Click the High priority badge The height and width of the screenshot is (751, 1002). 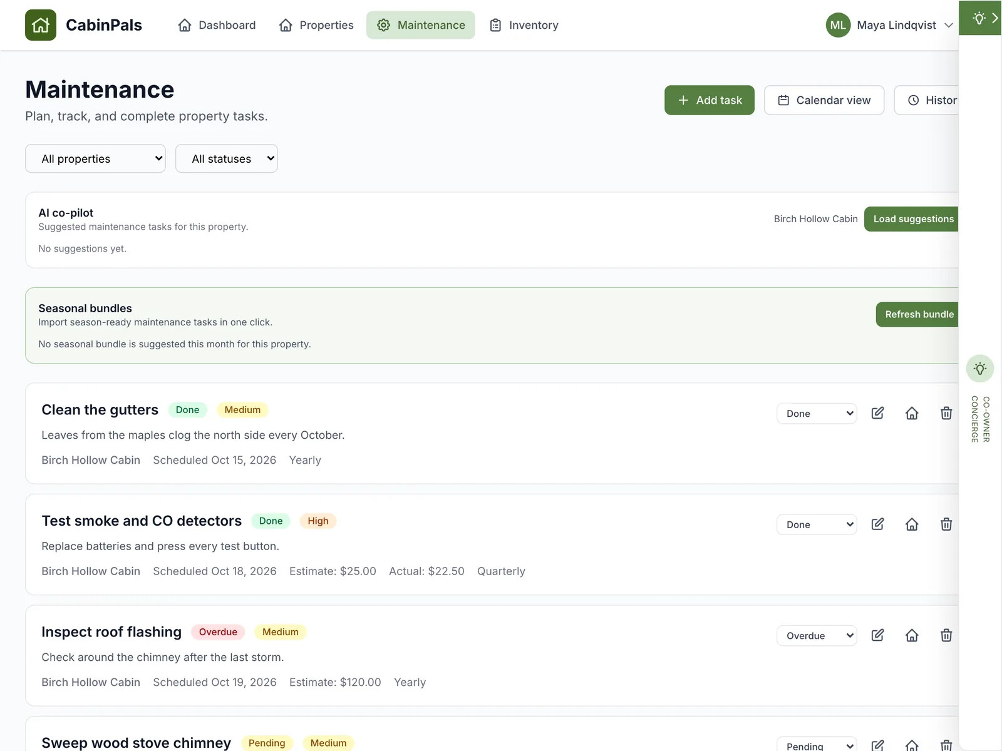tap(318, 521)
